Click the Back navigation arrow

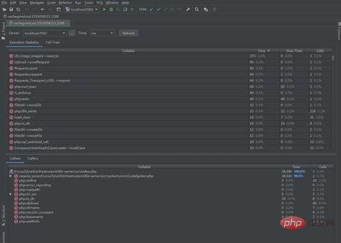click(43, 9)
